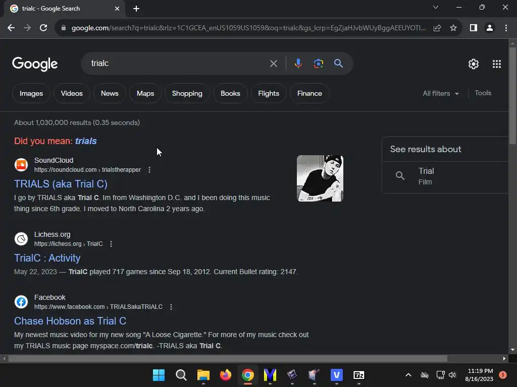Viewport: 517px width, 387px height.
Task: Launch Firefox from taskbar
Action: coord(226,375)
